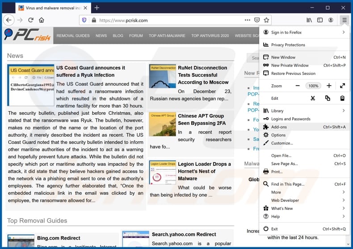The width and height of the screenshot is (353, 249).
Task: Click the Legion Loader Drops thumbnail
Action: point(163,172)
